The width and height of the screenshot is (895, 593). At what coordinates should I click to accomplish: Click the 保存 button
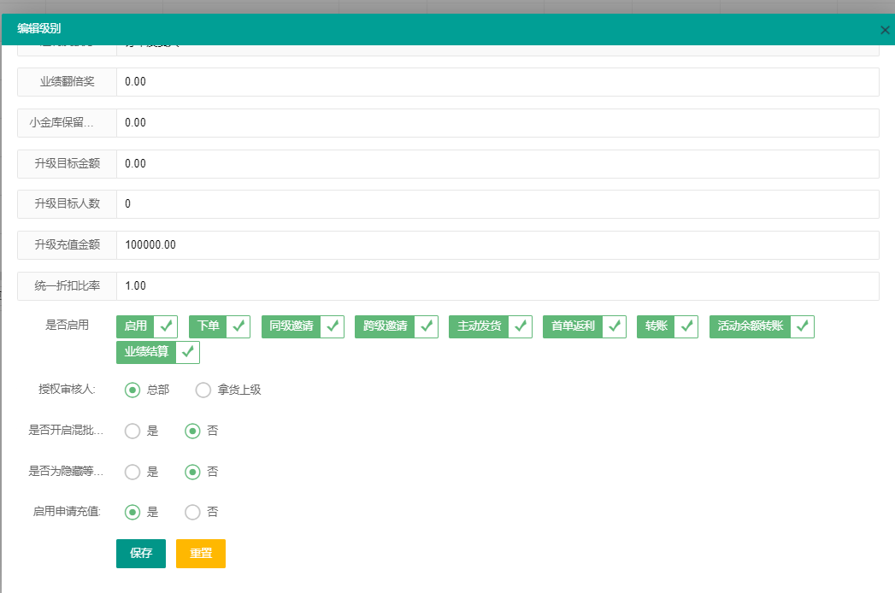141,554
